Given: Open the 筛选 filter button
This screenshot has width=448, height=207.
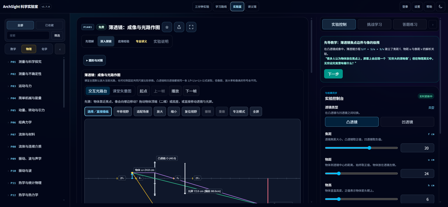Looking at the screenshot, I should pyautogui.click(x=57, y=35).
